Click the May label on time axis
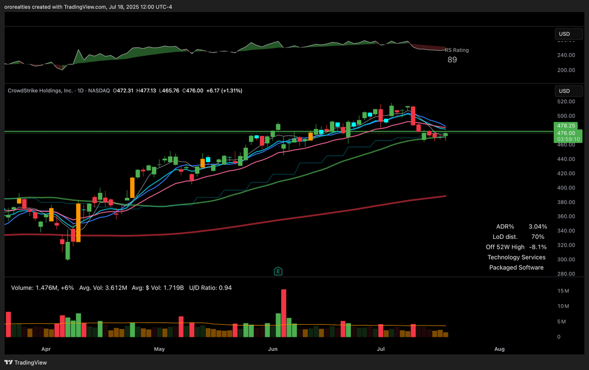This screenshot has width=589, height=370. [x=159, y=349]
